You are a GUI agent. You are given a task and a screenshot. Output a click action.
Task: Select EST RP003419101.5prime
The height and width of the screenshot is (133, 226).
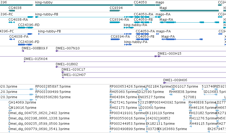[110, 116]
